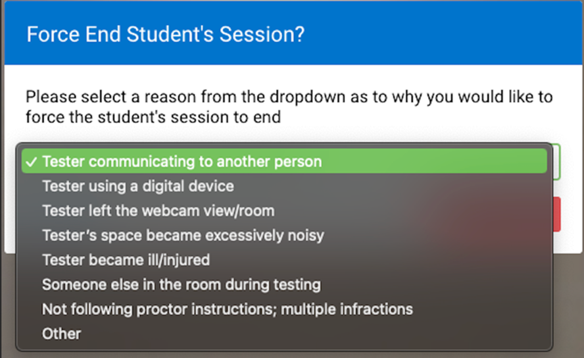Select "Tester's space became excessively noisy"
This screenshot has height=358, width=584.
tap(284, 235)
